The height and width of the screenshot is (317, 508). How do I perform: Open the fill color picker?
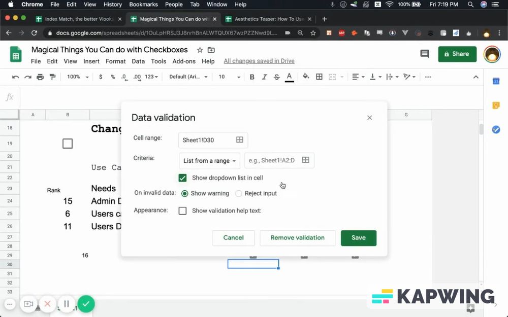pos(306,77)
